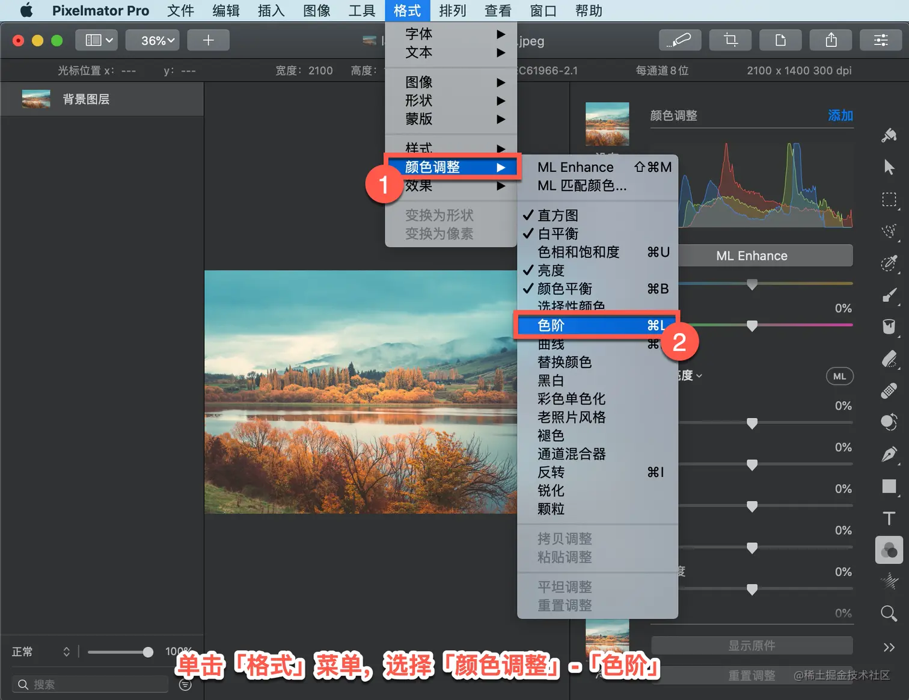Screen dimensions: 909x700
Task: Select the Crop toolbar button
Action: coord(730,40)
